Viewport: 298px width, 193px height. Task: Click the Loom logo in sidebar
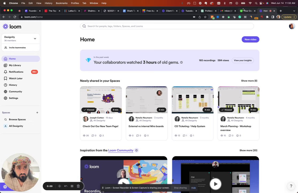pyautogui.click(x=12, y=27)
